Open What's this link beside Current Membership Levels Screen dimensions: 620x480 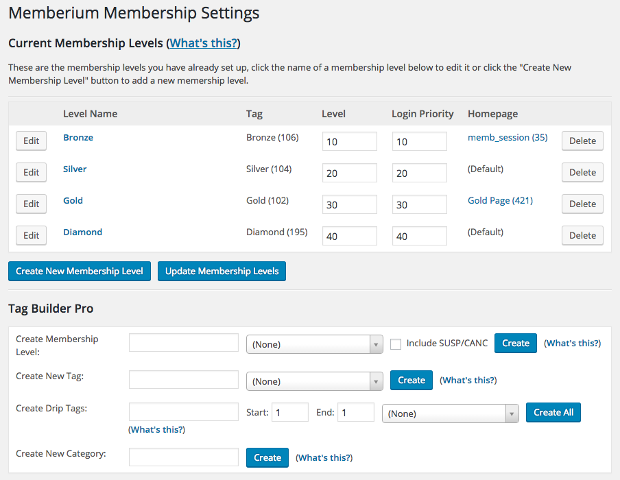(204, 43)
